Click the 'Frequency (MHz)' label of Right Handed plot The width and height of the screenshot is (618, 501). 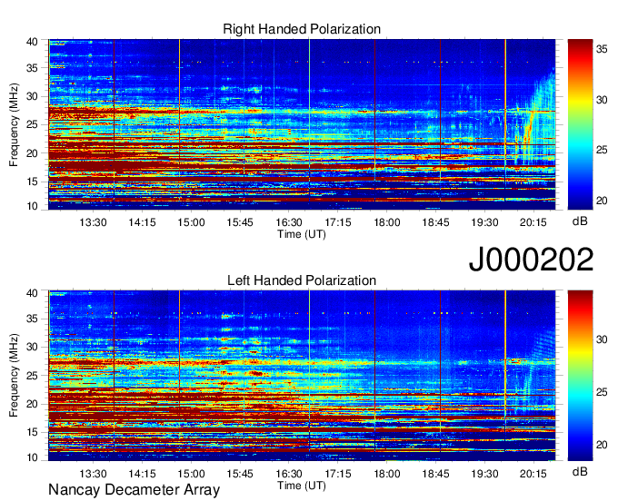[14, 124]
